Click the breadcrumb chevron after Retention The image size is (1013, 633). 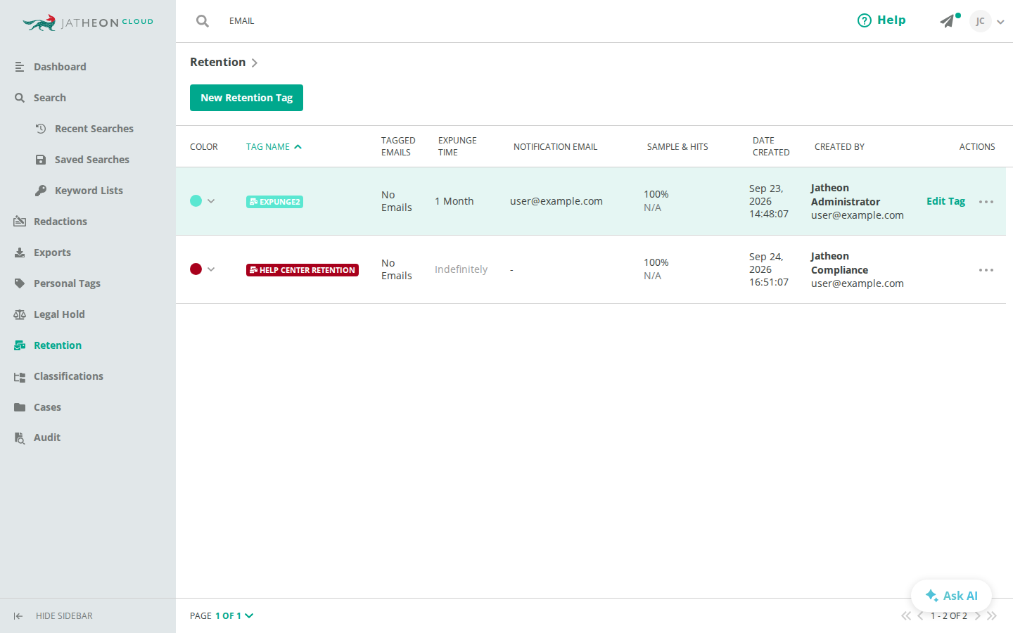tap(254, 63)
